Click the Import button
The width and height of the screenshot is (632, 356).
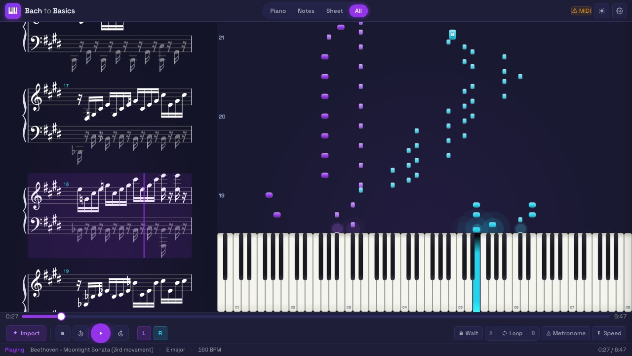pos(26,333)
